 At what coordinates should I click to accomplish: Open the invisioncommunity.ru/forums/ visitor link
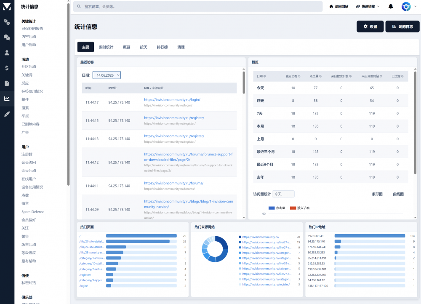click(x=174, y=183)
